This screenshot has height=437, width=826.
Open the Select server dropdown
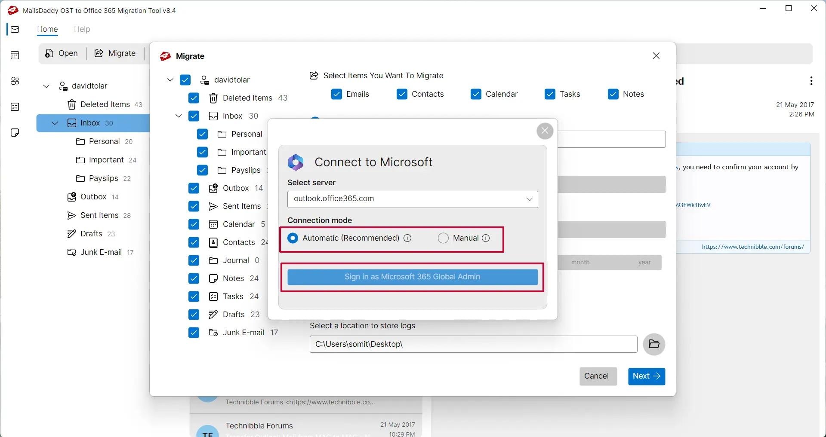pyautogui.click(x=413, y=199)
